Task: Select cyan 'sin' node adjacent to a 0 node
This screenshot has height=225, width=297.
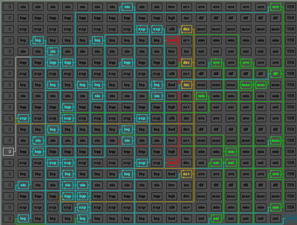Action: (23, 185)
